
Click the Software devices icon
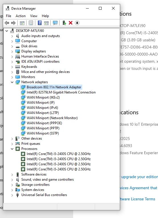pos(18,174)
